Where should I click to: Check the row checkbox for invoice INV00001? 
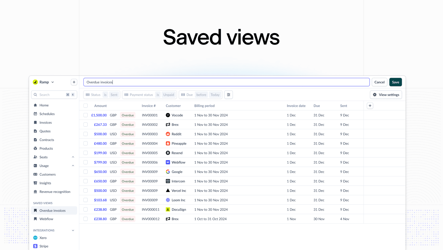pyautogui.click(x=86, y=115)
